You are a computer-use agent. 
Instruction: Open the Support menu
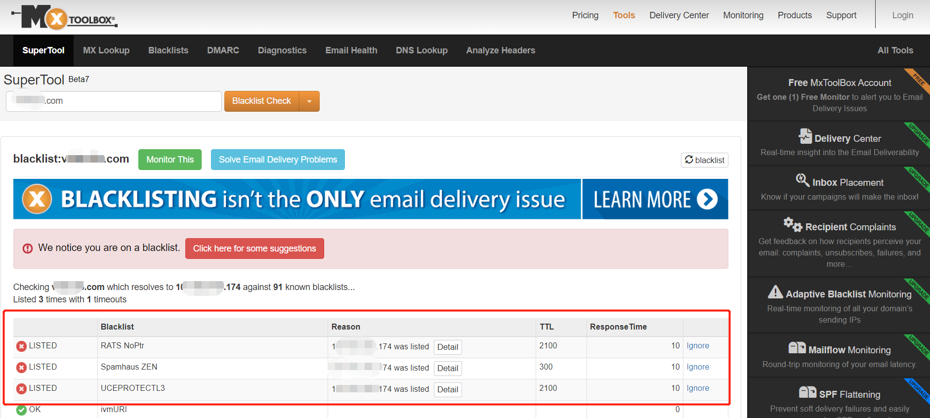841,15
